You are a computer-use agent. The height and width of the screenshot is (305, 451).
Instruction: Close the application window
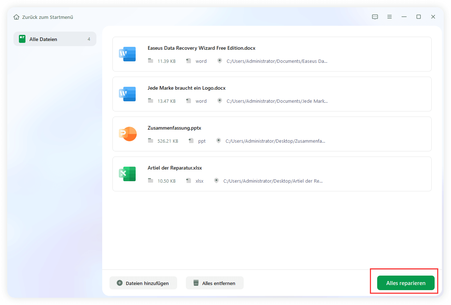(x=433, y=17)
